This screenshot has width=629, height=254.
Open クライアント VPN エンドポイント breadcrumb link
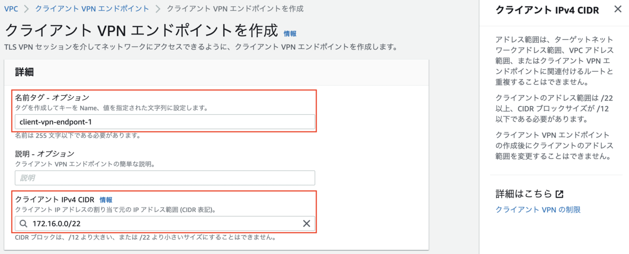click(x=92, y=9)
